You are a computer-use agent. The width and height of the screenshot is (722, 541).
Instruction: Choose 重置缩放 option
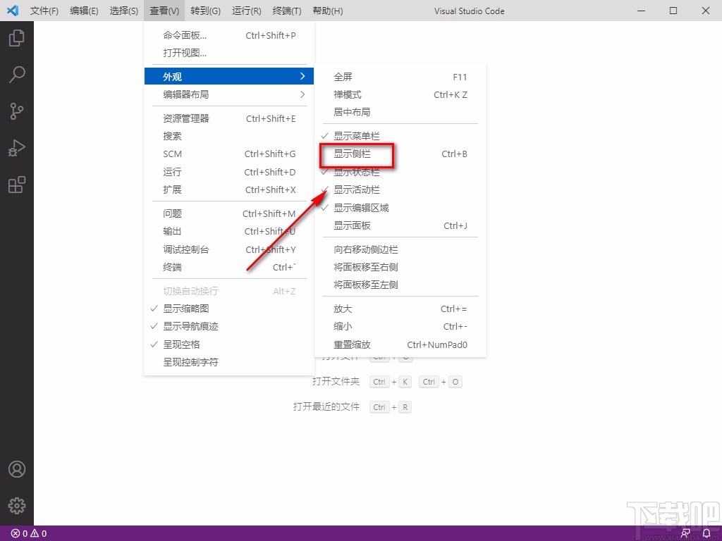click(400, 344)
